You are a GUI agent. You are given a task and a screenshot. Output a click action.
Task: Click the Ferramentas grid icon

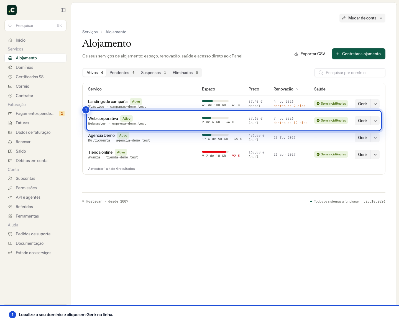pos(10,216)
